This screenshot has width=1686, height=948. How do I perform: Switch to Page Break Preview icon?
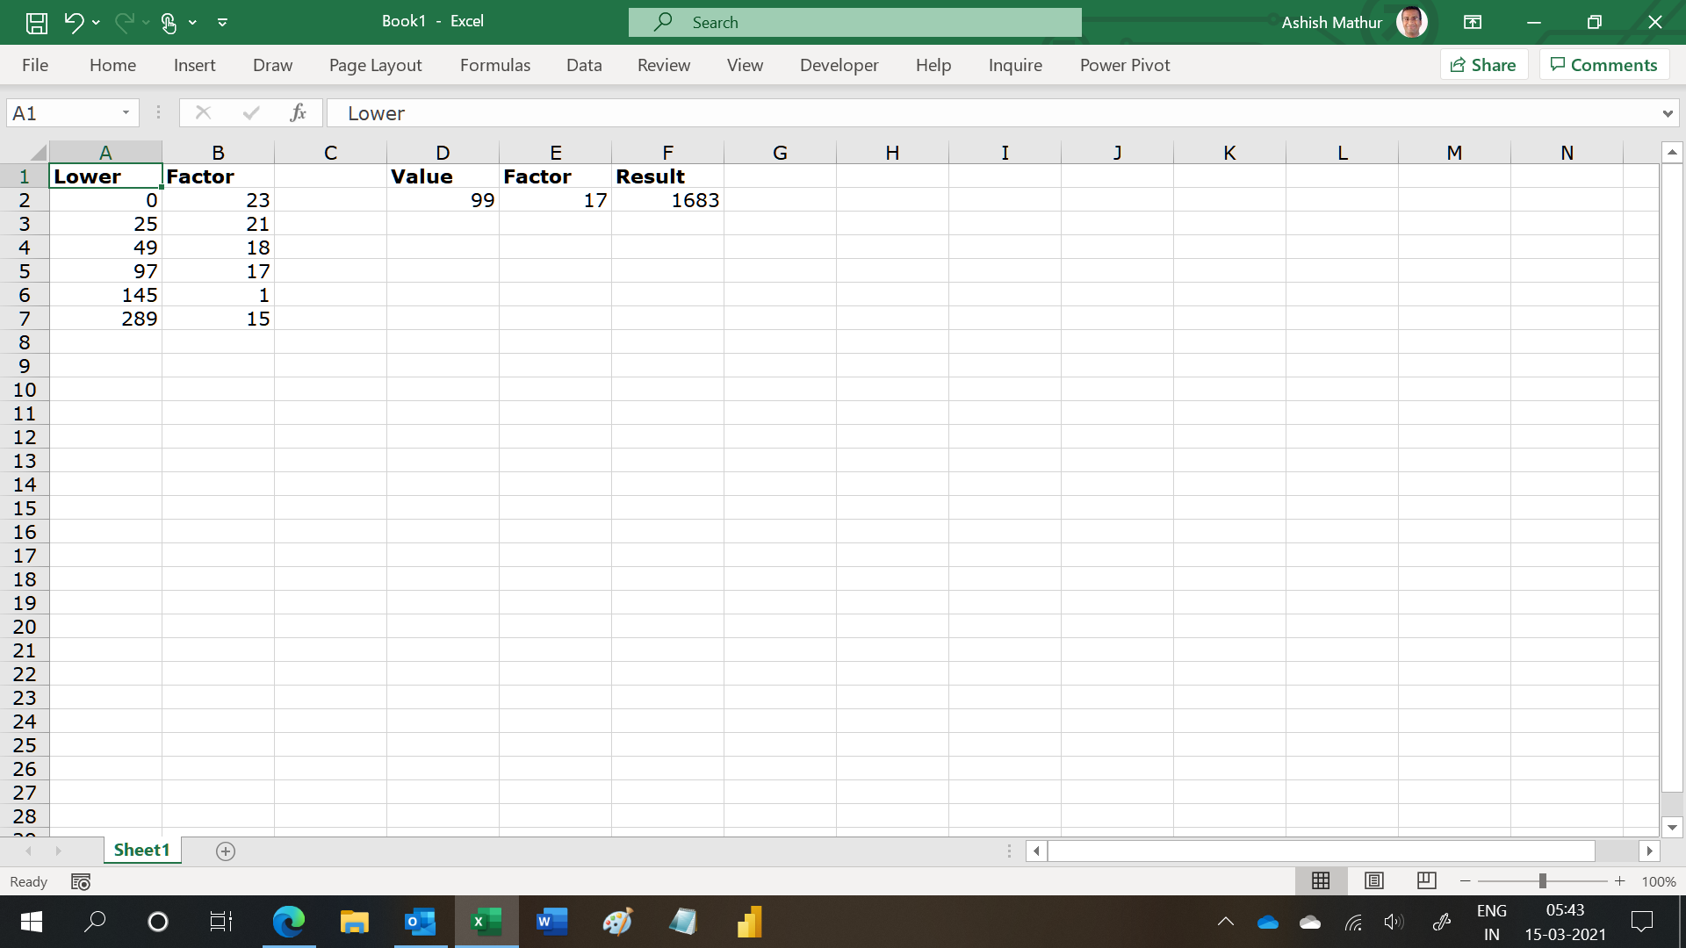click(1427, 880)
